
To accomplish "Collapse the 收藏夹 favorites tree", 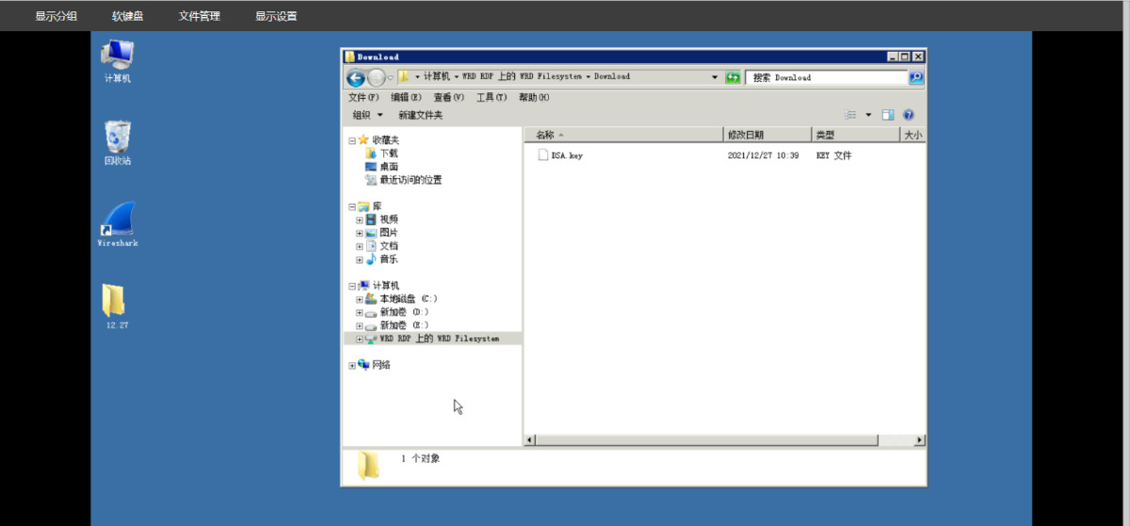I will click(352, 140).
